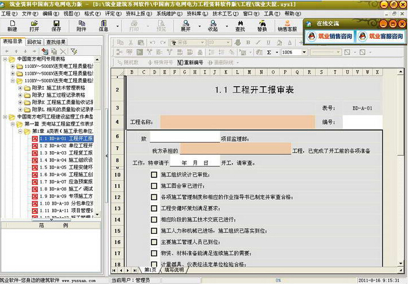Click the 打开 (Open) toolbar icon
The height and width of the screenshot is (284, 409).
(x=34, y=25)
